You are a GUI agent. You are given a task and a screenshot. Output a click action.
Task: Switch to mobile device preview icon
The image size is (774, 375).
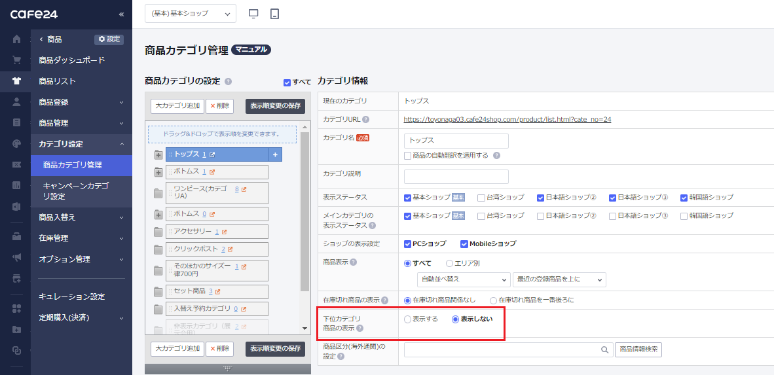[x=275, y=14]
